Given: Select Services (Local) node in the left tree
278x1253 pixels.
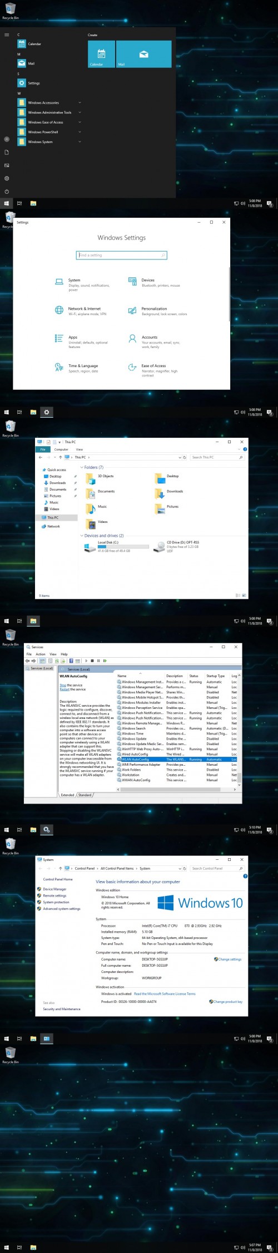Looking at the screenshot, I should 42,668.
